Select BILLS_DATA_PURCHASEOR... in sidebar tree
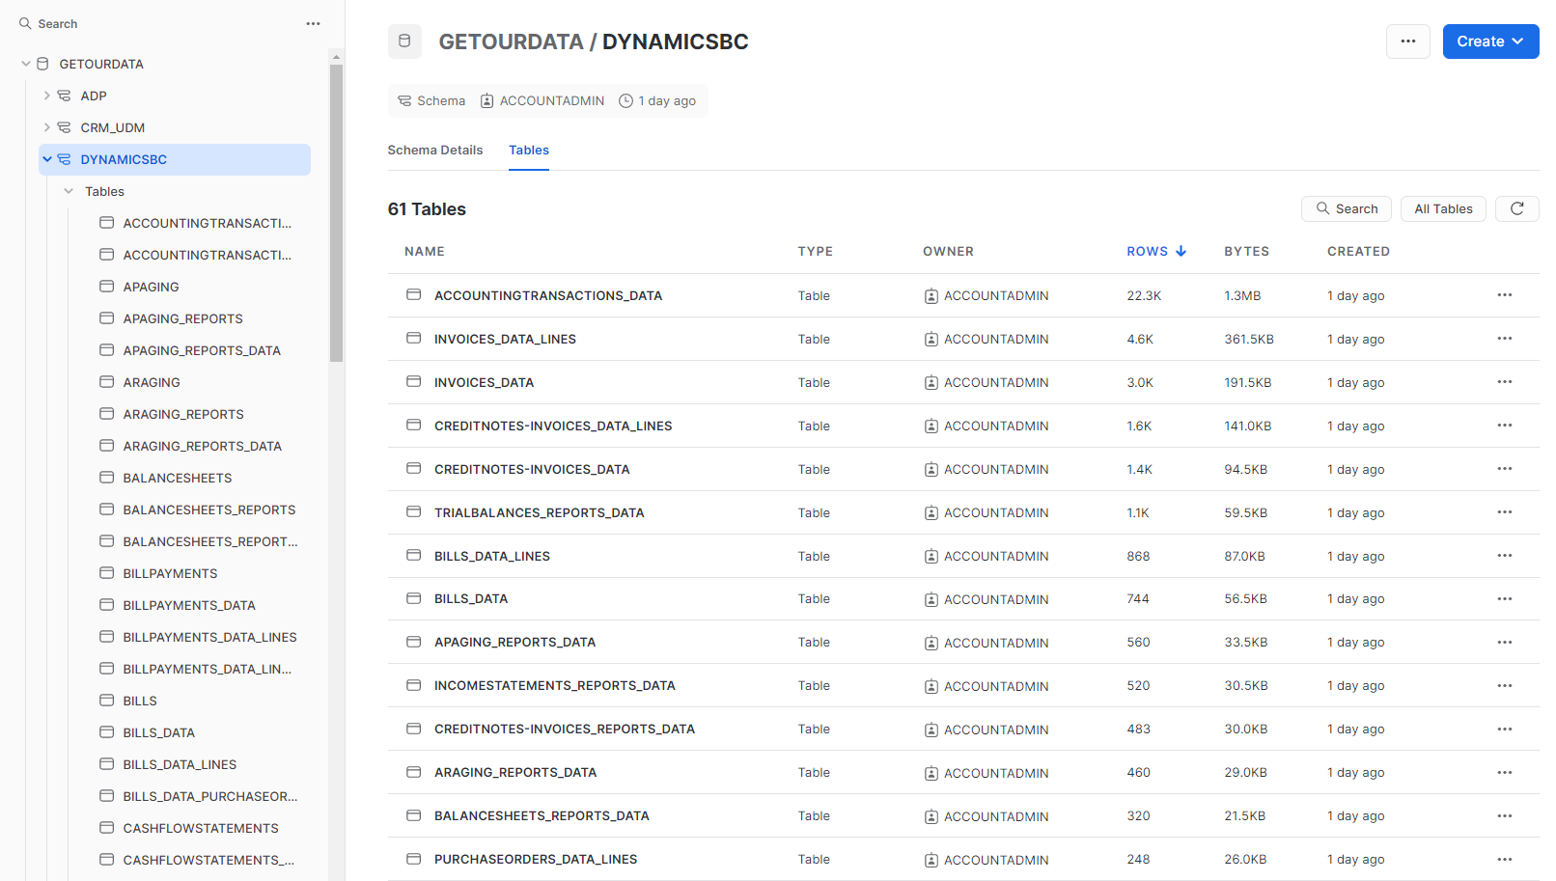This screenshot has width=1556, height=881. point(209,796)
